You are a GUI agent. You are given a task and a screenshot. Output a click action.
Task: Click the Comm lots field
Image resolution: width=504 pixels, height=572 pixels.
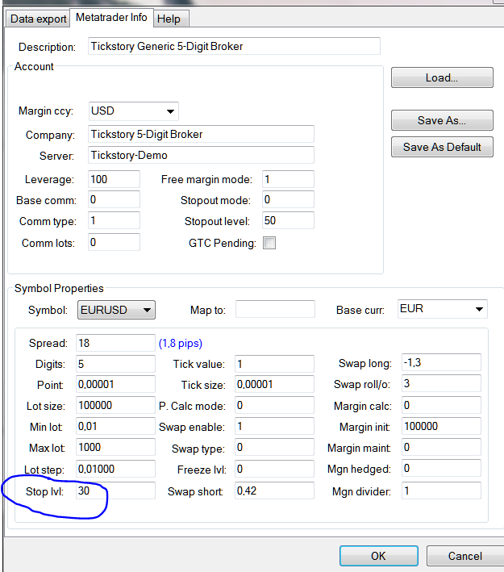tap(114, 242)
